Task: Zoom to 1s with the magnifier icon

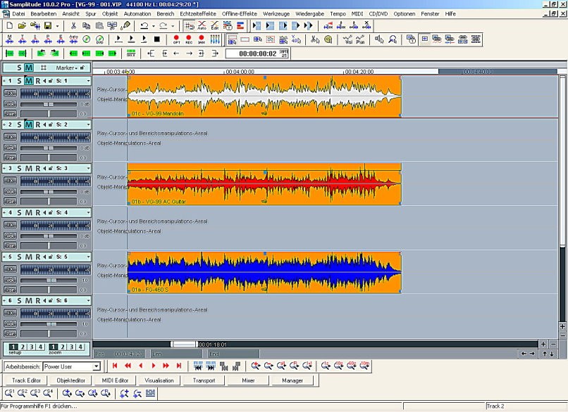Action: pos(326,366)
